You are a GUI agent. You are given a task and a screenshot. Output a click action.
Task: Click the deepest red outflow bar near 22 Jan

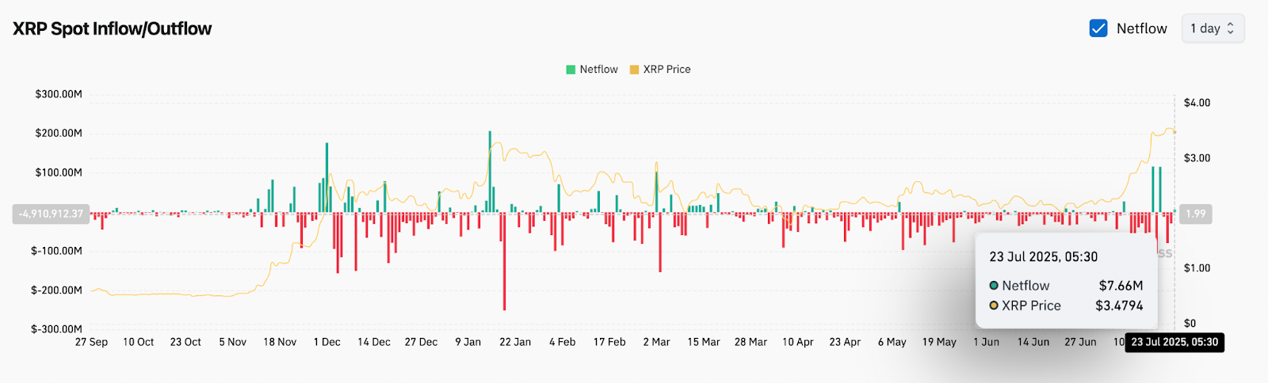504,261
